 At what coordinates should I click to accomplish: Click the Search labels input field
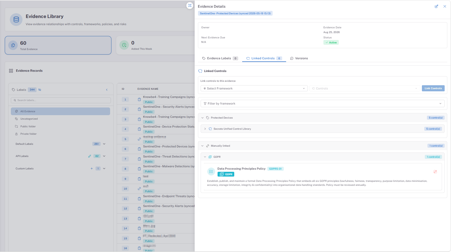tap(61, 100)
